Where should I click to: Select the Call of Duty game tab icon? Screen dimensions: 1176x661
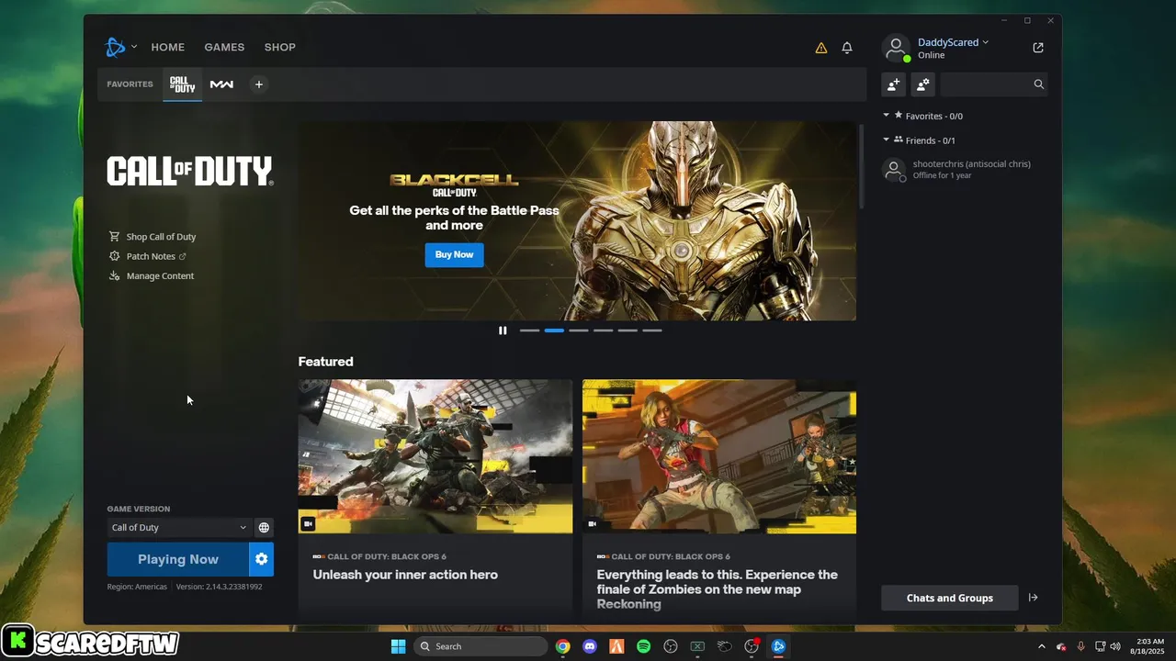click(x=183, y=84)
